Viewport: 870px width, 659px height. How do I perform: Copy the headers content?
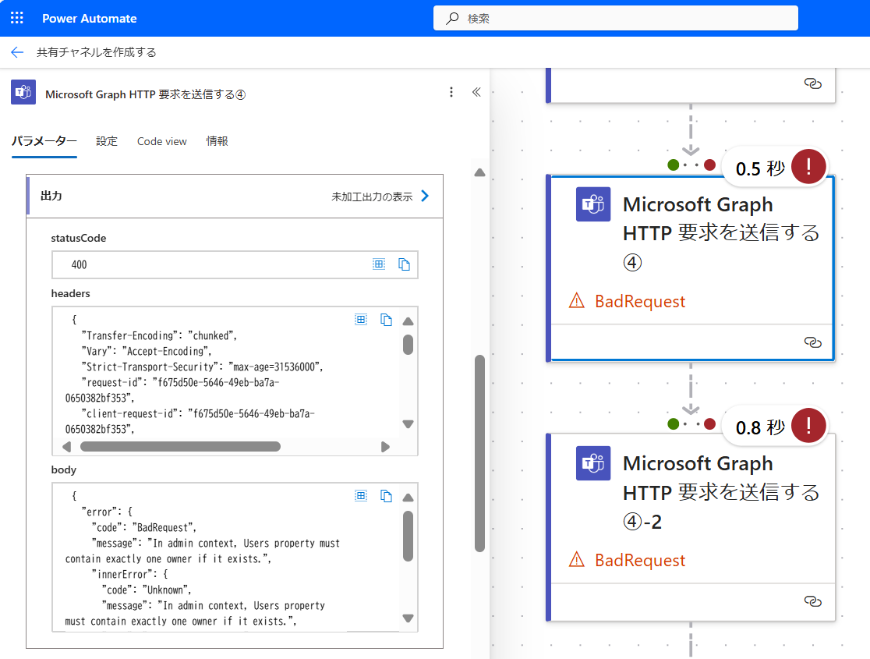(x=386, y=319)
